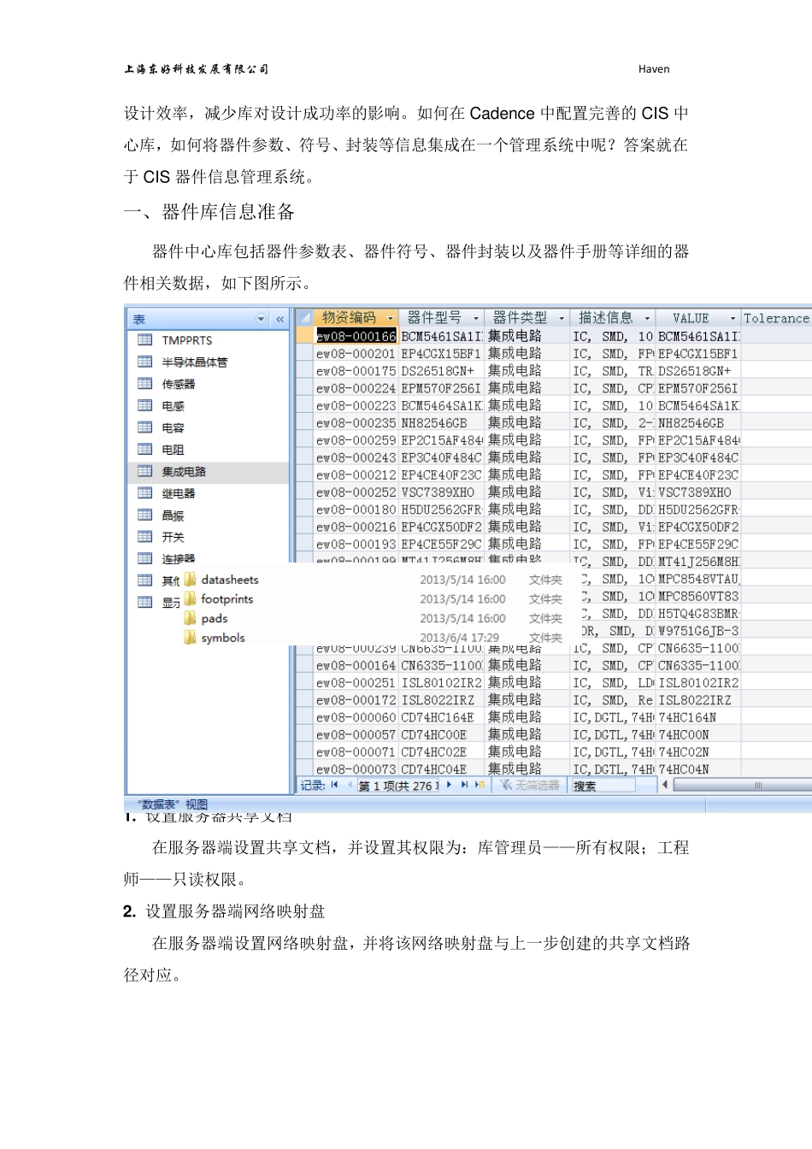Select all rows via grid corner box
This screenshot has height=1149, width=812.
point(303,318)
